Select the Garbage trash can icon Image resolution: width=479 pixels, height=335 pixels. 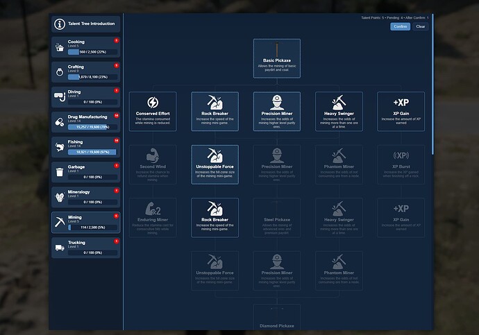pyautogui.click(x=60, y=172)
